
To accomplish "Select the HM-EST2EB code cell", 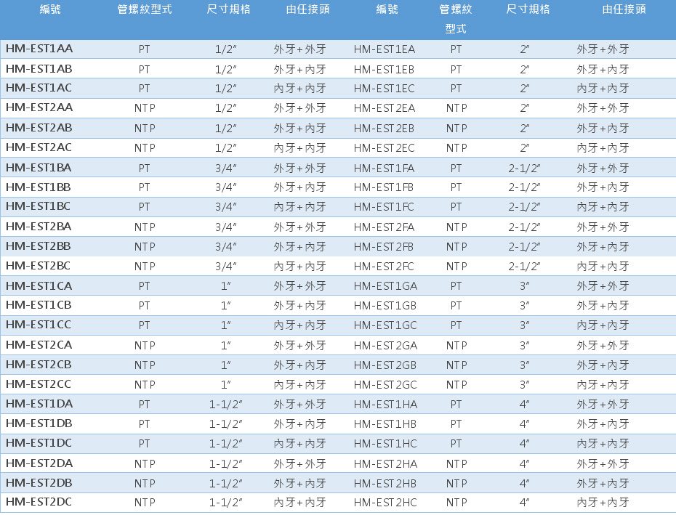I will pyautogui.click(x=385, y=128).
